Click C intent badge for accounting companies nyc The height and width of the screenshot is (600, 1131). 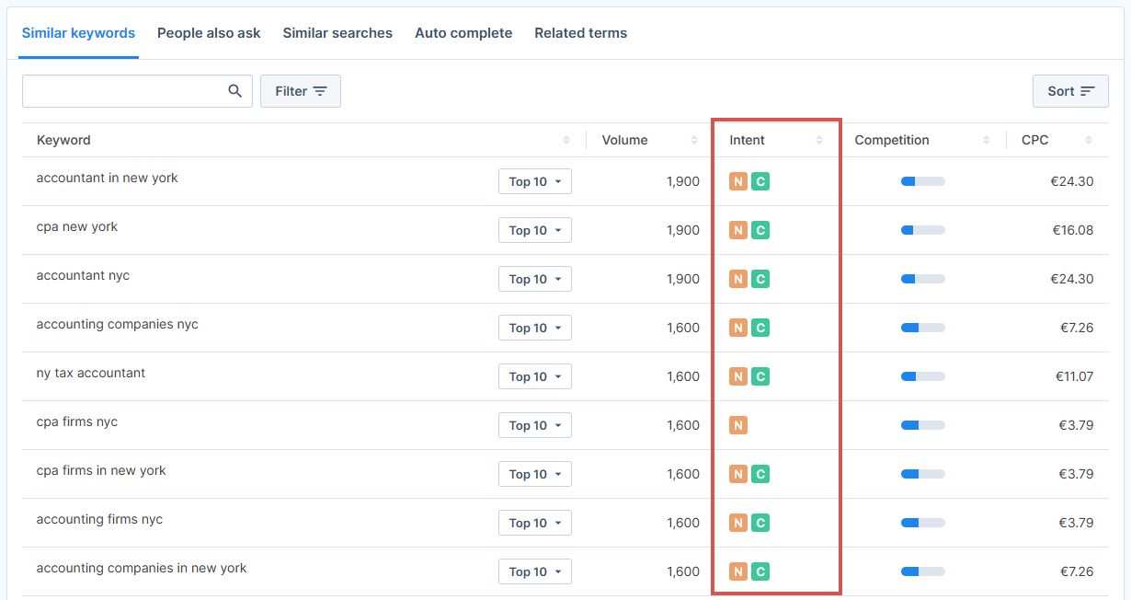[760, 328]
